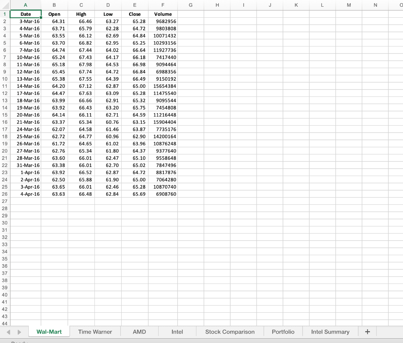403x343 pixels.
Task: Click the right sheet navigation arrow
Action: click(19, 332)
